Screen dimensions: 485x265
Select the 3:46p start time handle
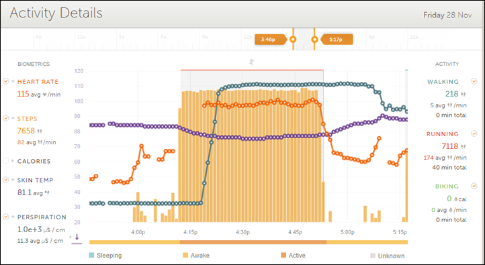tap(293, 40)
